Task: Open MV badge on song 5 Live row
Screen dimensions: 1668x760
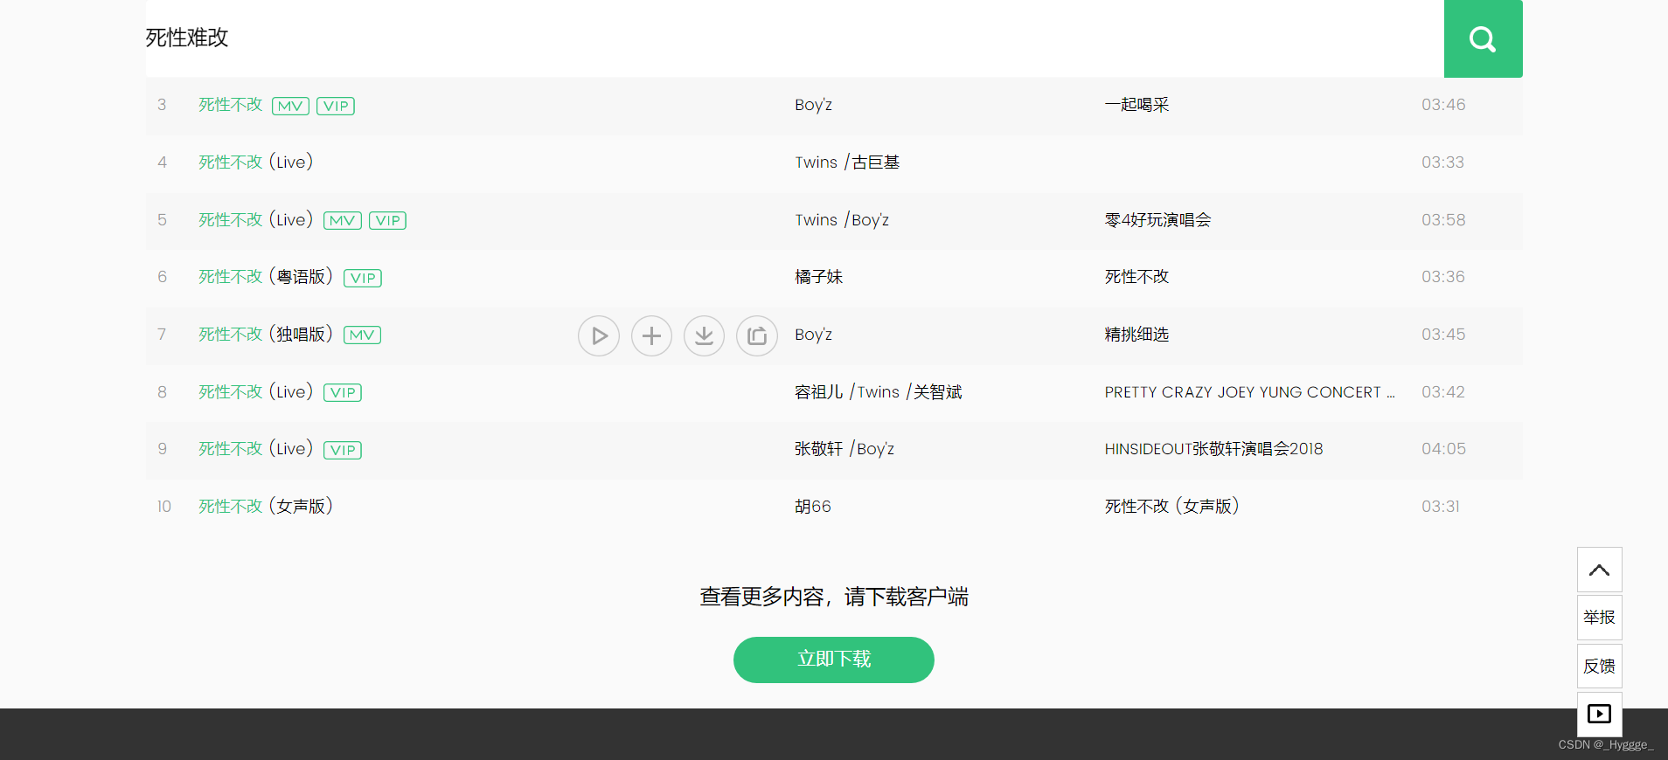Action: 343,220
